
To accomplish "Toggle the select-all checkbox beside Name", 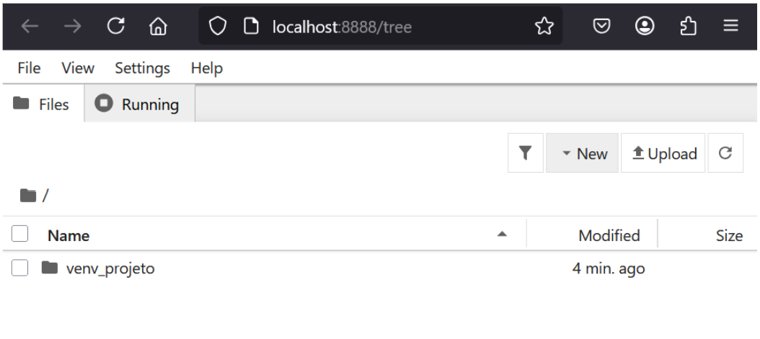I will 20,234.
